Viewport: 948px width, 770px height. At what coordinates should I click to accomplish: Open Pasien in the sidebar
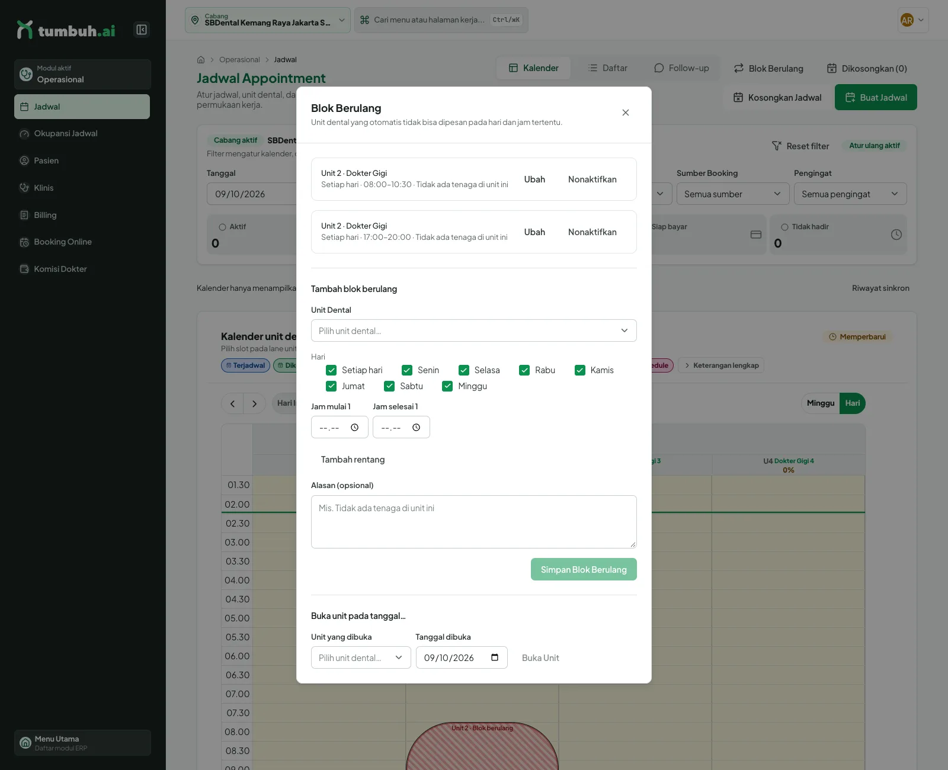point(82,161)
